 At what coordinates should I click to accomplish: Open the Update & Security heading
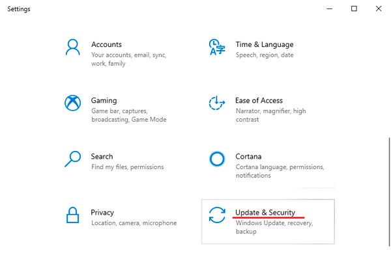point(265,213)
